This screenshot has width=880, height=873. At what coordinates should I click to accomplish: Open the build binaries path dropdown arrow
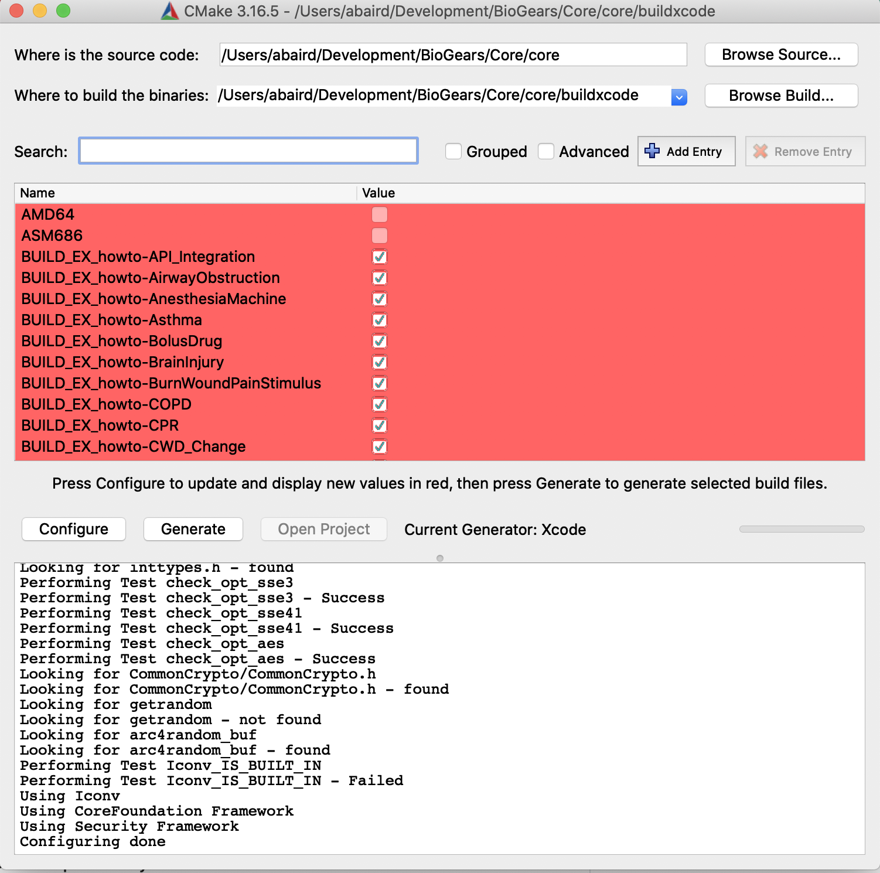tap(679, 97)
